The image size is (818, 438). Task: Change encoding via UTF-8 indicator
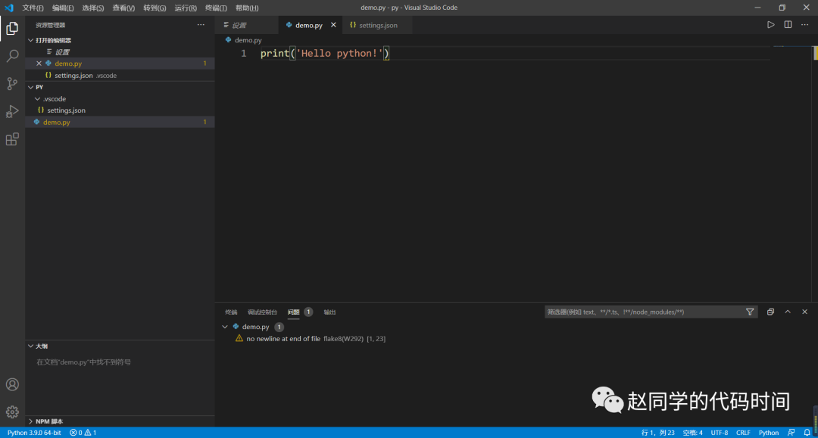(x=720, y=433)
